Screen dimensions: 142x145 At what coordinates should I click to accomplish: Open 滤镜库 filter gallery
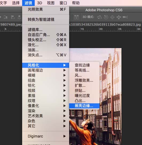pos(46,30)
